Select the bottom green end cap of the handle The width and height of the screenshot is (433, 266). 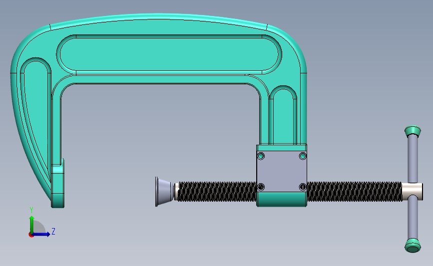tap(413, 246)
